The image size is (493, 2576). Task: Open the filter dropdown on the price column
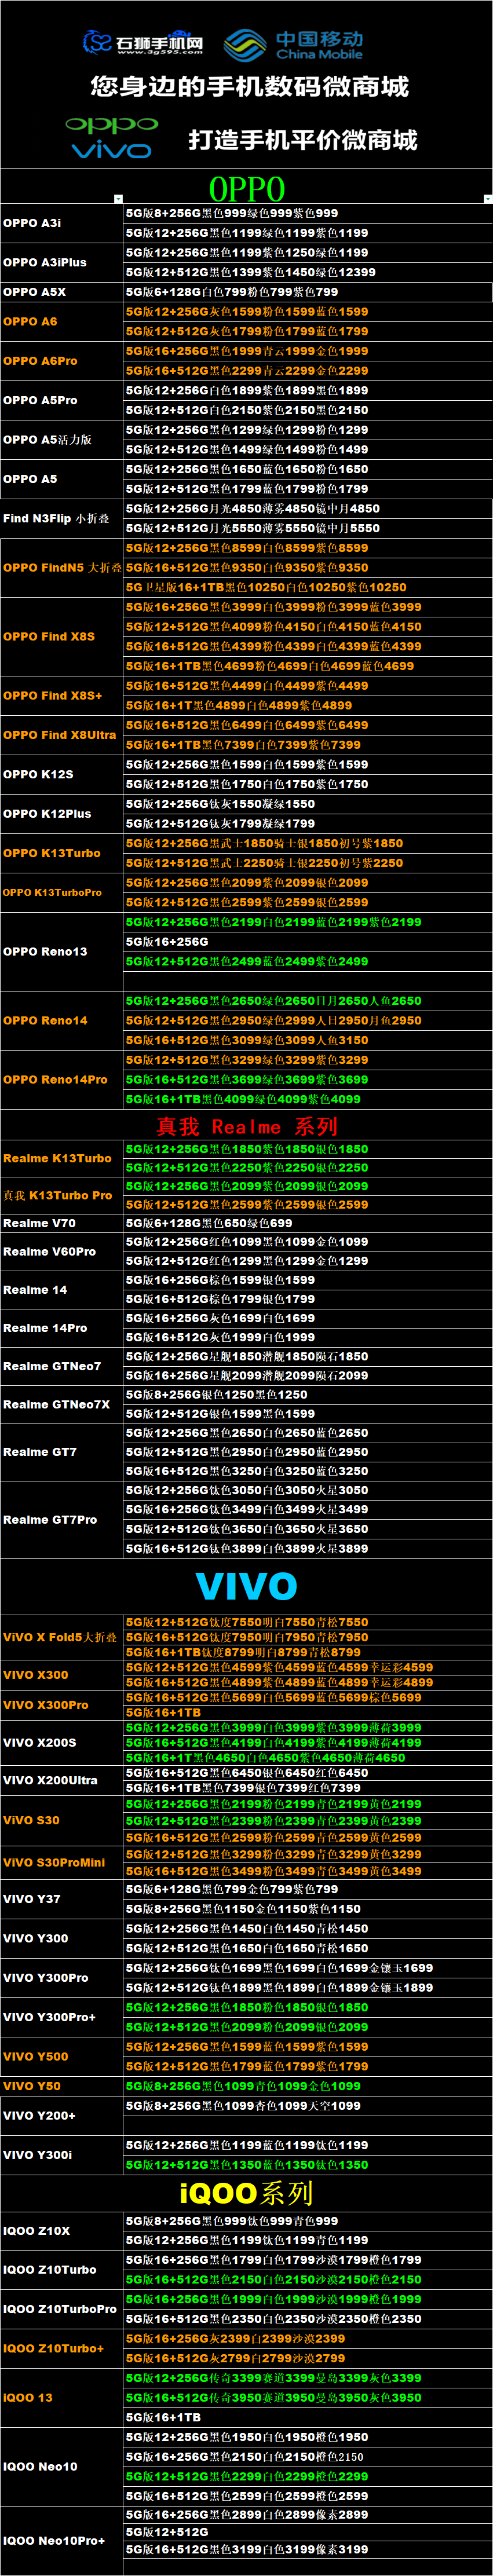click(x=487, y=199)
